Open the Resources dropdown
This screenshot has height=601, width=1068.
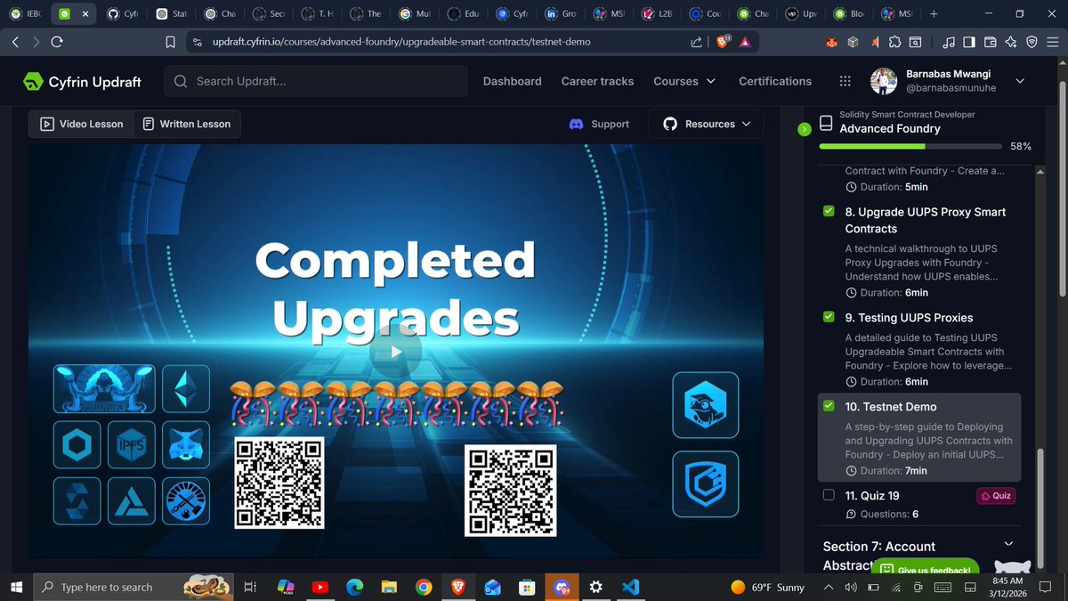click(707, 124)
